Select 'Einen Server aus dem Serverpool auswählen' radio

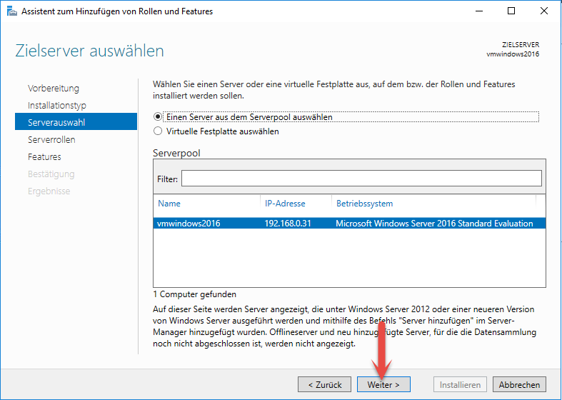click(158, 117)
